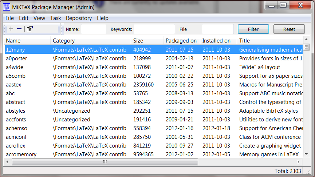This screenshot has width=315, height=177.
Task: Sort by the Size column header
Action: coord(147,40)
